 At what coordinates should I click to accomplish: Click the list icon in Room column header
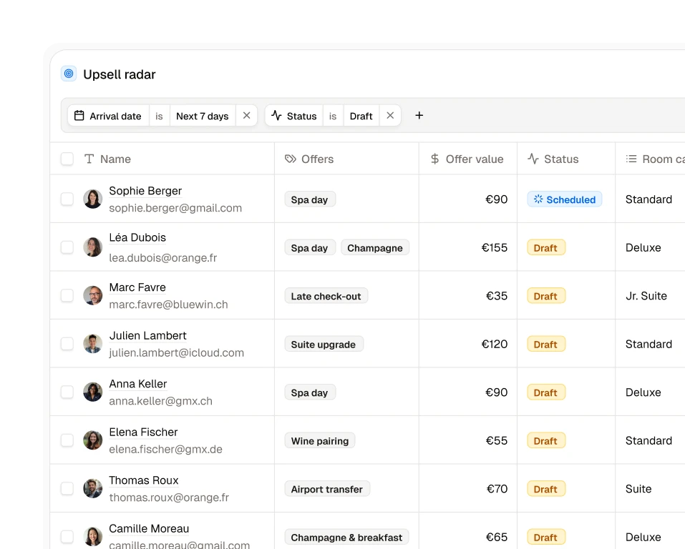pos(631,159)
